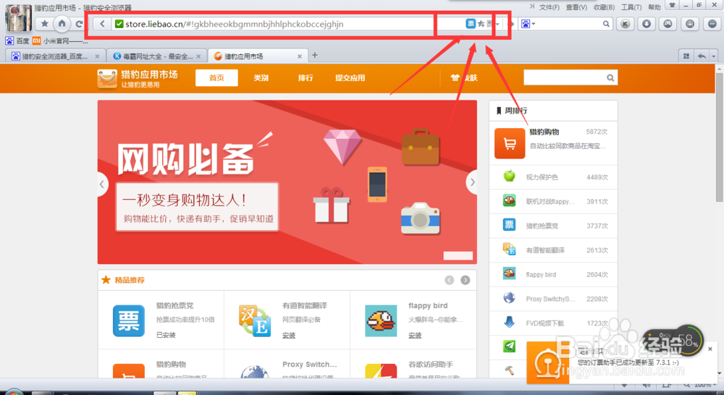Close the 猎豹应用市场 tab
Image resolution: width=724 pixels, height=395 pixels.
click(x=299, y=56)
